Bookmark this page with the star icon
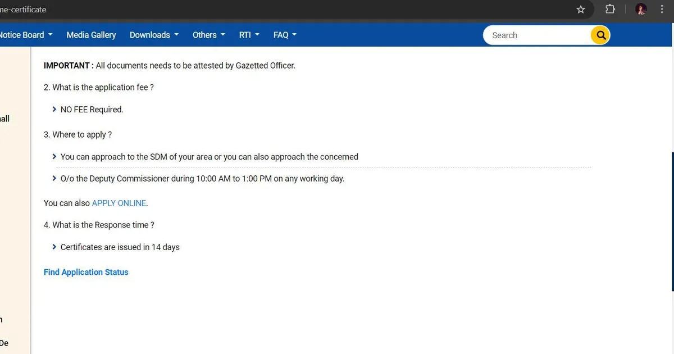 (581, 10)
